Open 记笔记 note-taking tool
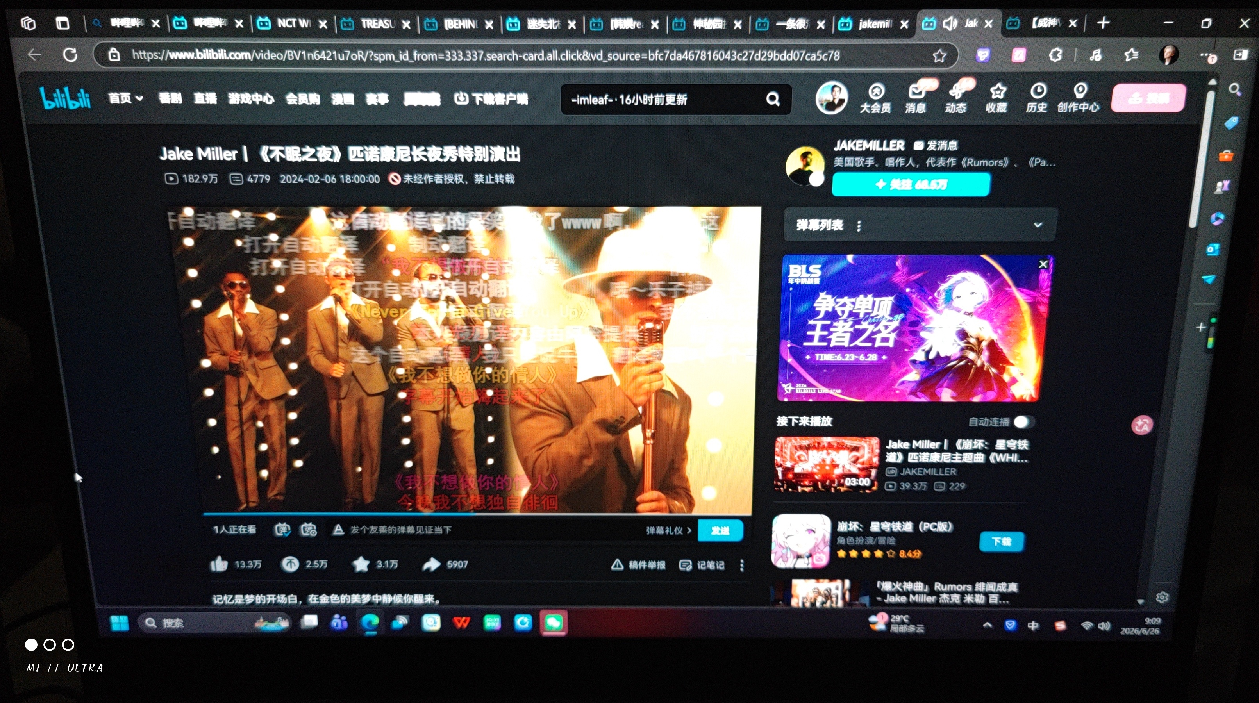 click(x=702, y=565)
